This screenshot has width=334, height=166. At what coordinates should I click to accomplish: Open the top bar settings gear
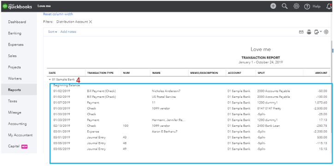coord(296,6)
